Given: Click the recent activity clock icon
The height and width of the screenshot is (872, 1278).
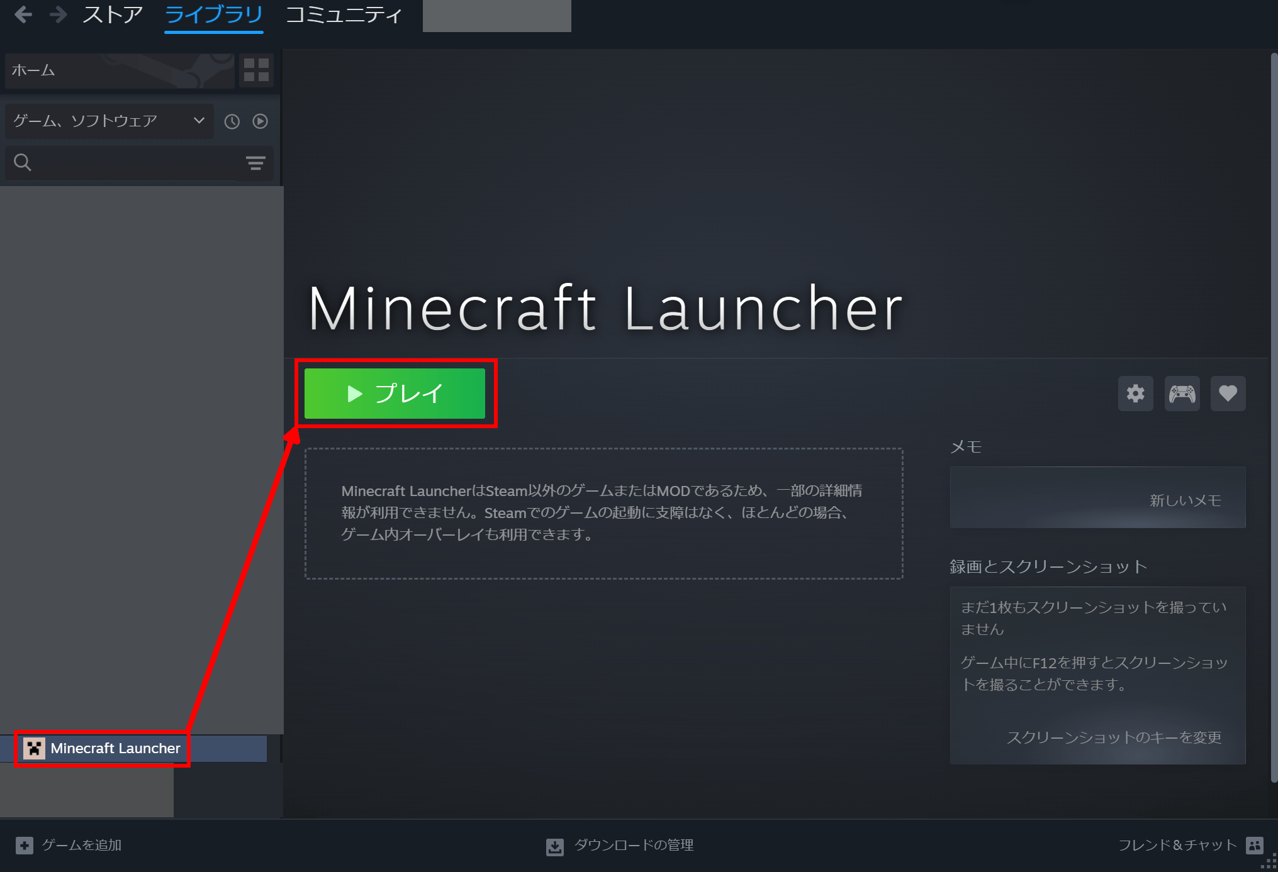Looking at the screenshot, I should 232,121.
